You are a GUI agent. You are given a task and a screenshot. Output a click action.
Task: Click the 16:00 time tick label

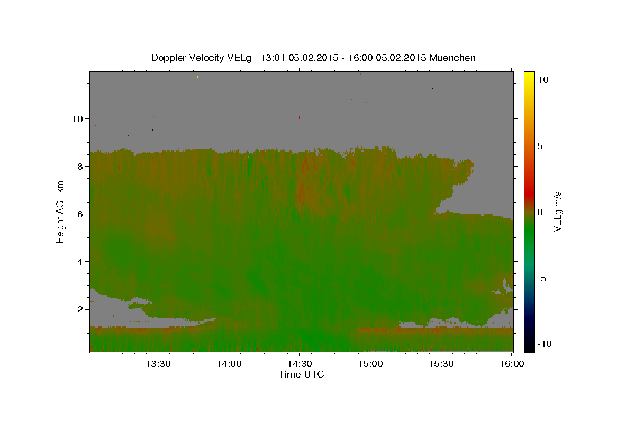point(512,364)
